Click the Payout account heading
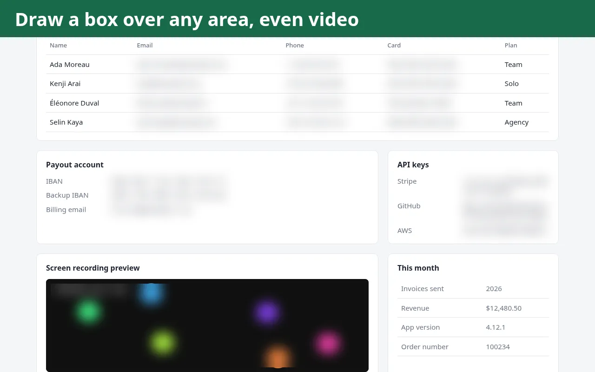Viewport: 595px width, 372px height. click(x=75, y=165)
